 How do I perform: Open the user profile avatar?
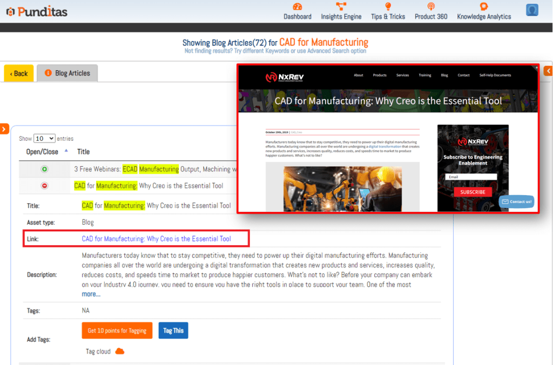pos(532,10)
